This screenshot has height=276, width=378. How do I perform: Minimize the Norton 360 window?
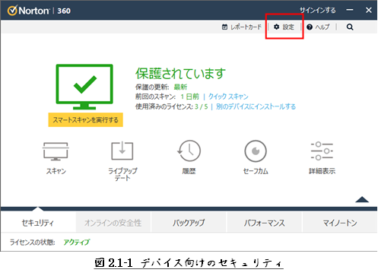[350, 10]
